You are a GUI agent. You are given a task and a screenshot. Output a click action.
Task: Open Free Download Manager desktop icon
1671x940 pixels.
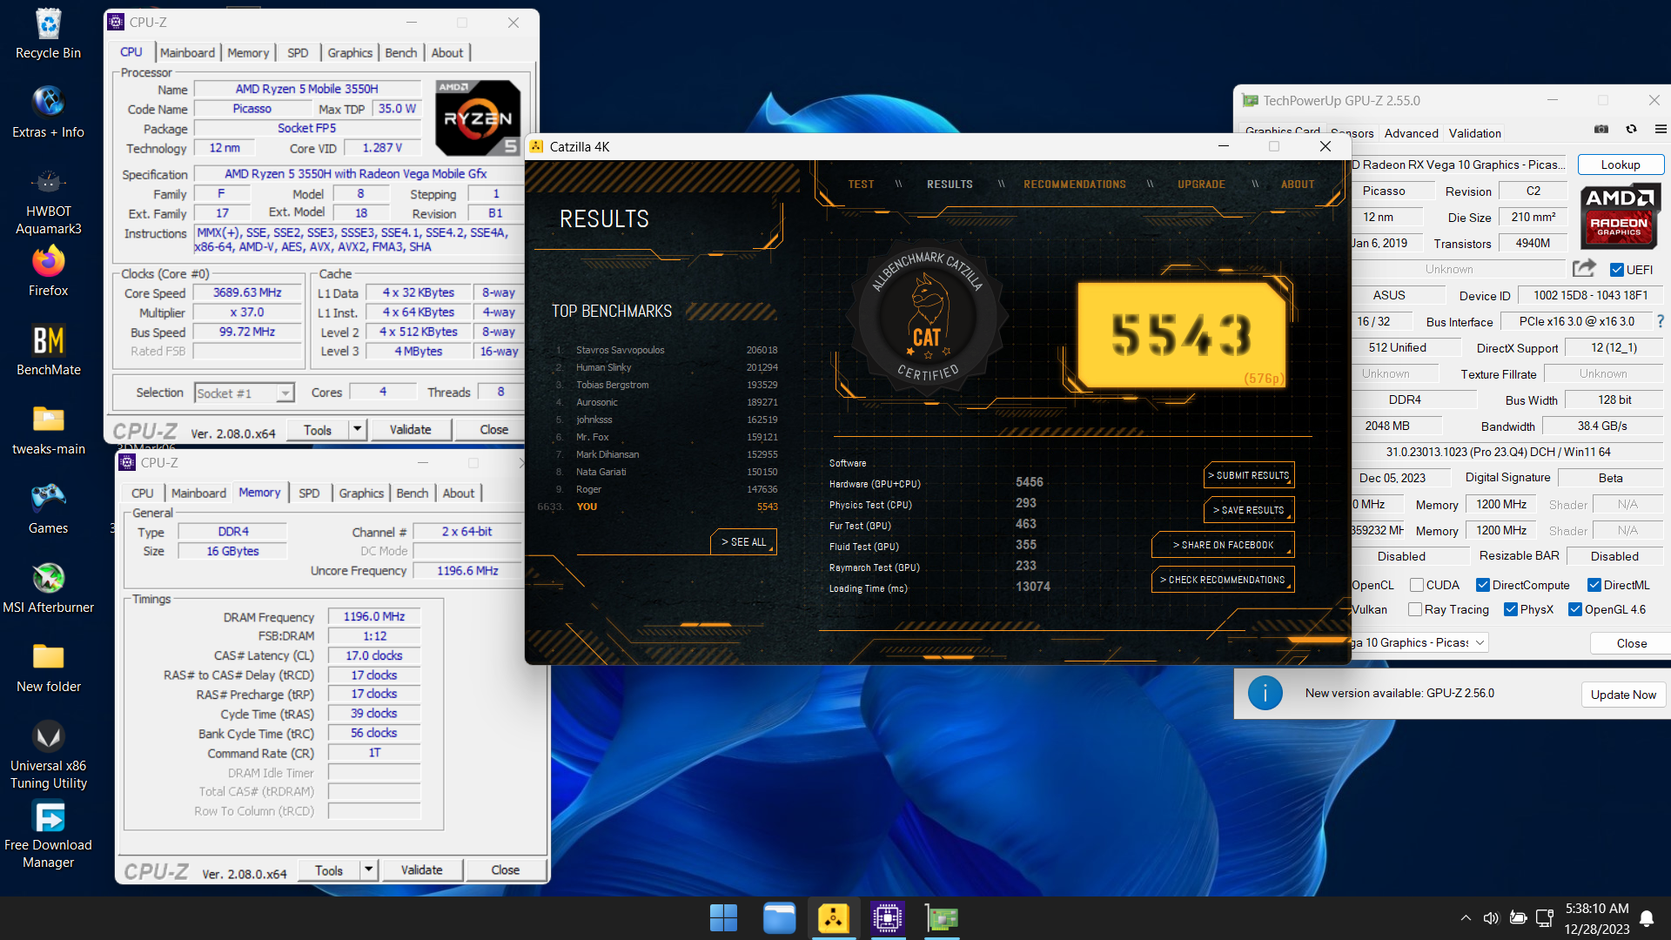pos(48,834)
